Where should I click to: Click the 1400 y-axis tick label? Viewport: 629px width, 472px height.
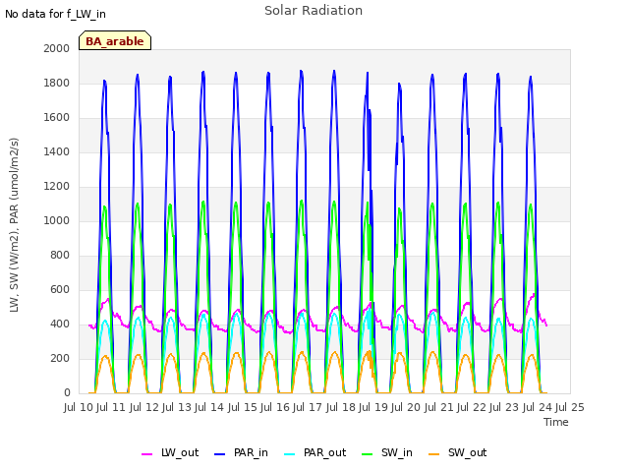(x=57, y=151)
